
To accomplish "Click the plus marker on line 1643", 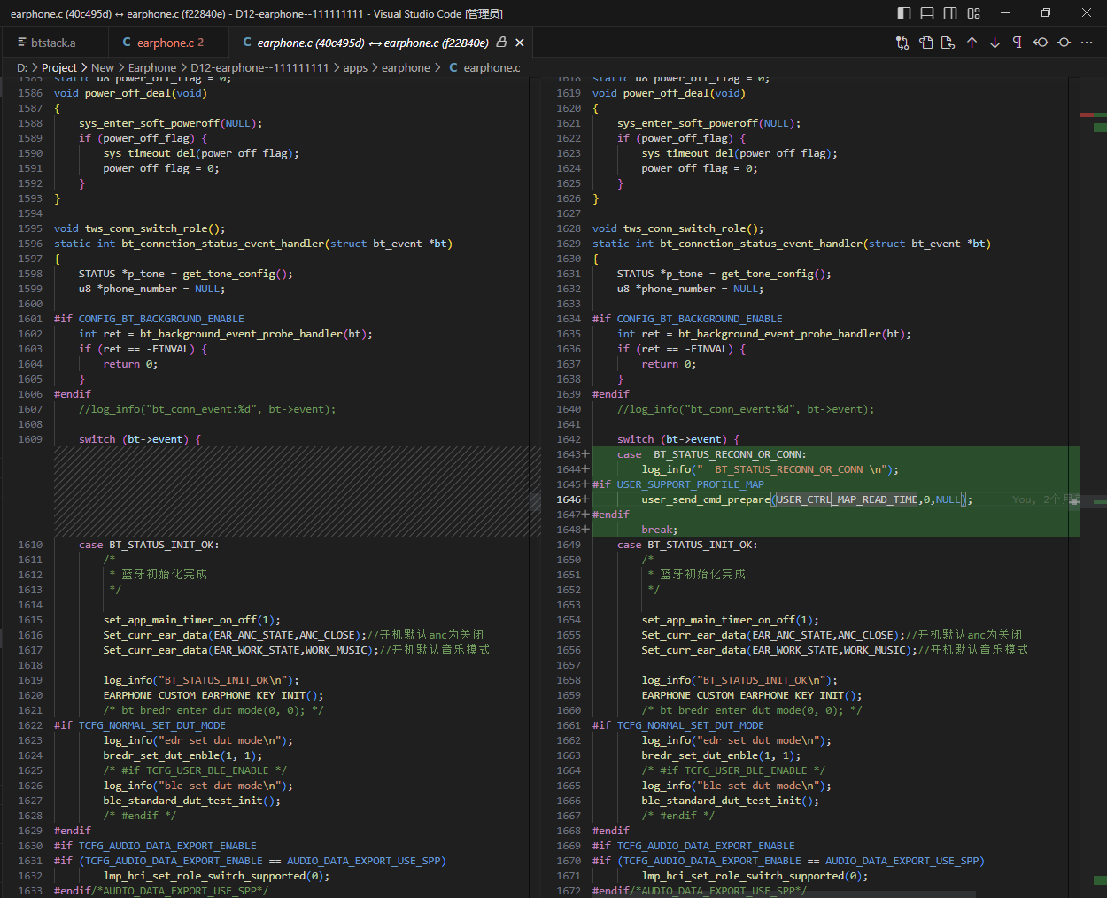I will (x=585, y=454).
